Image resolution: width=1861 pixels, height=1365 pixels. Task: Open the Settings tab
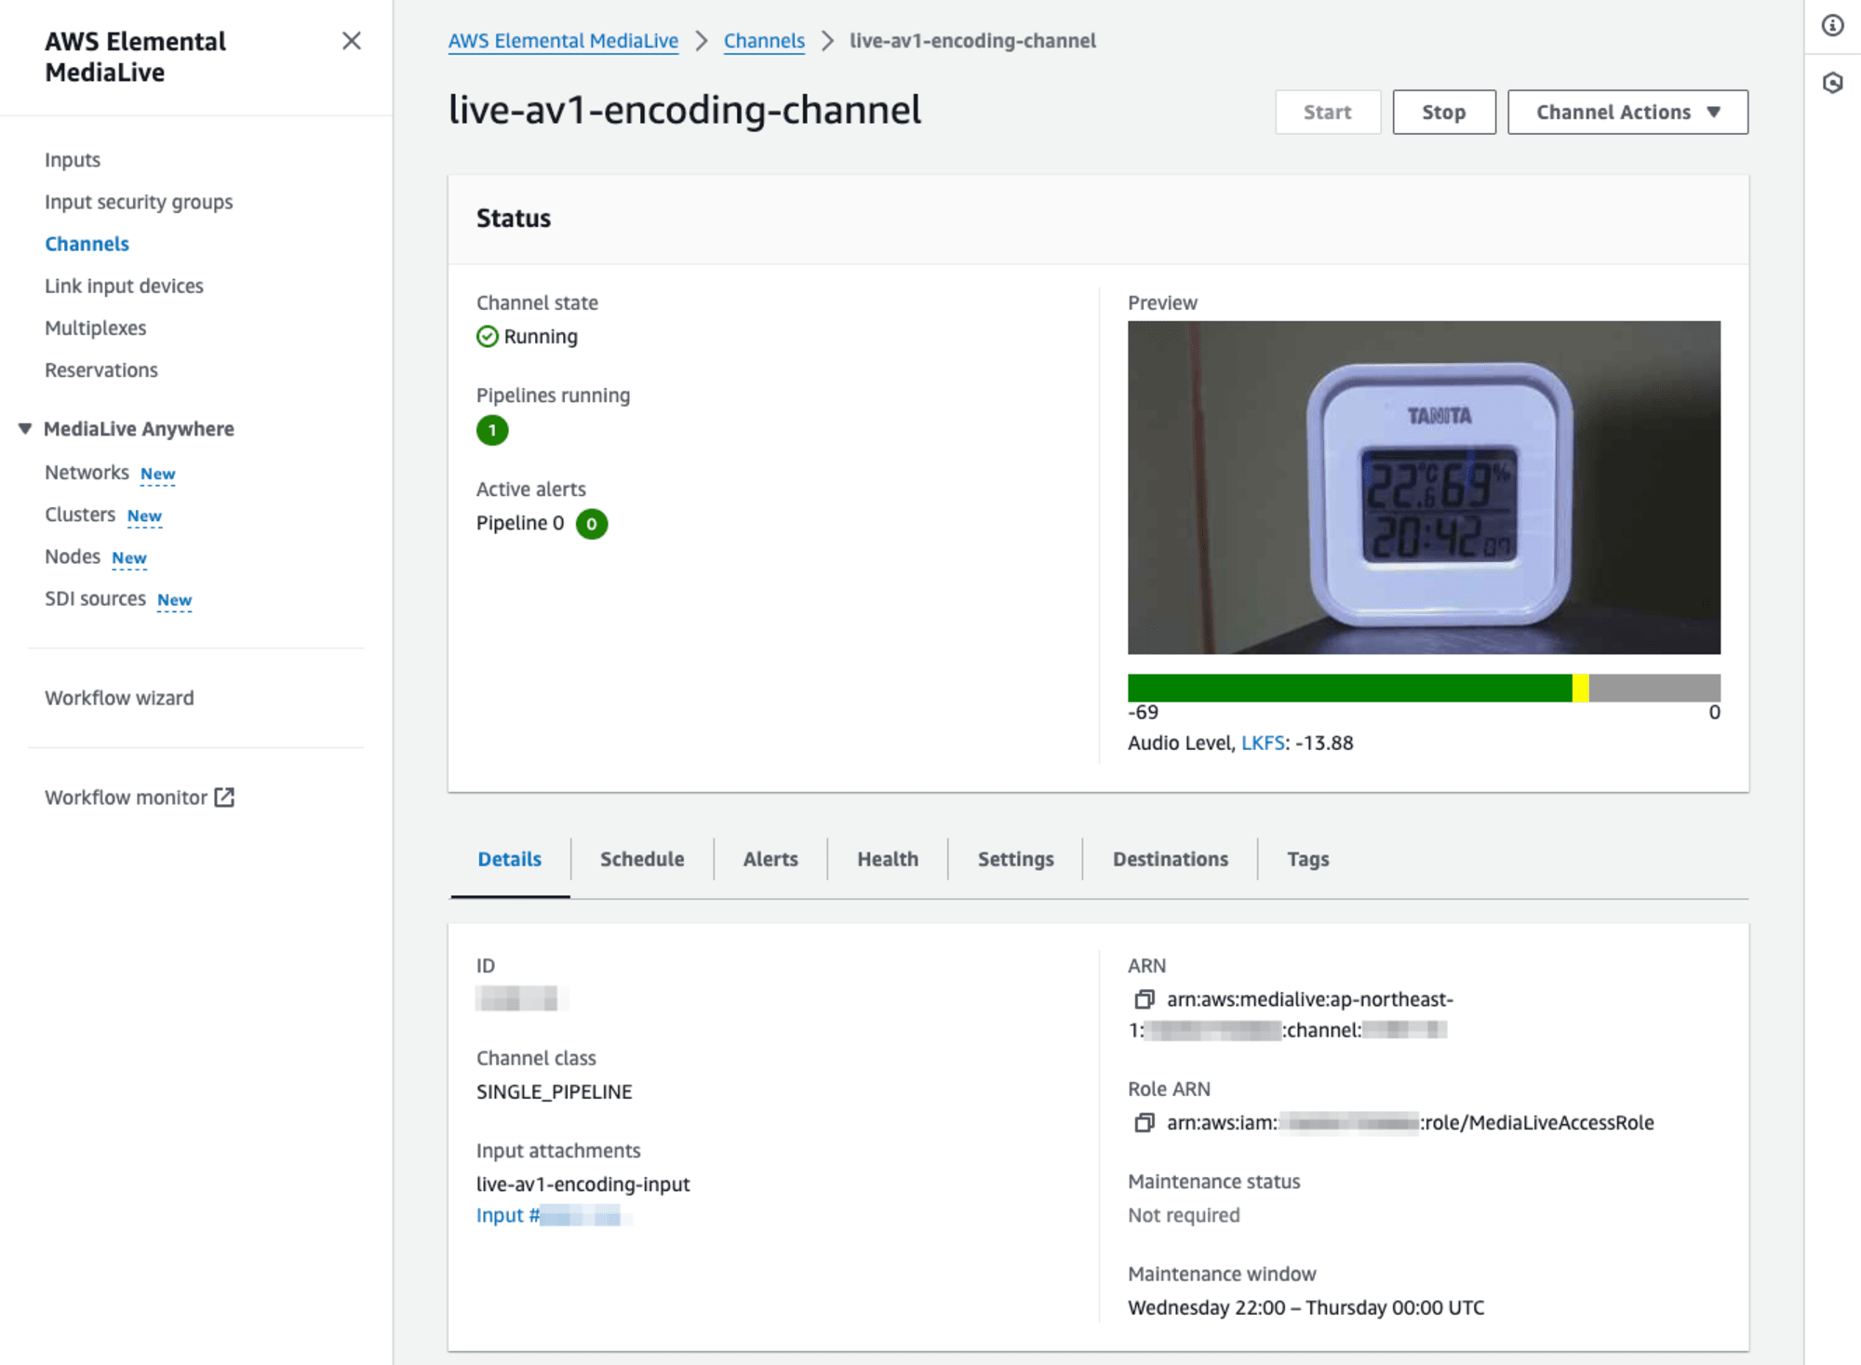click(x=1015, y=859)
